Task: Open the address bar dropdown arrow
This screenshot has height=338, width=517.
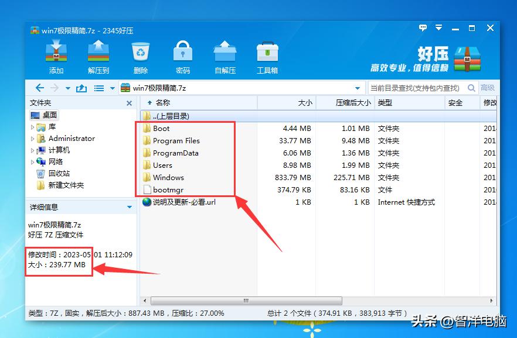Action: click(x=360, y=88)
